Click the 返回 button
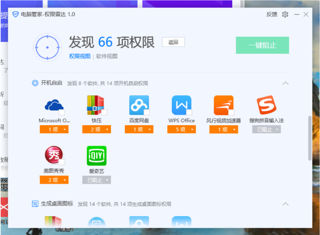Image resolution: width=320 pixels, height=235 pixels. 173,42
